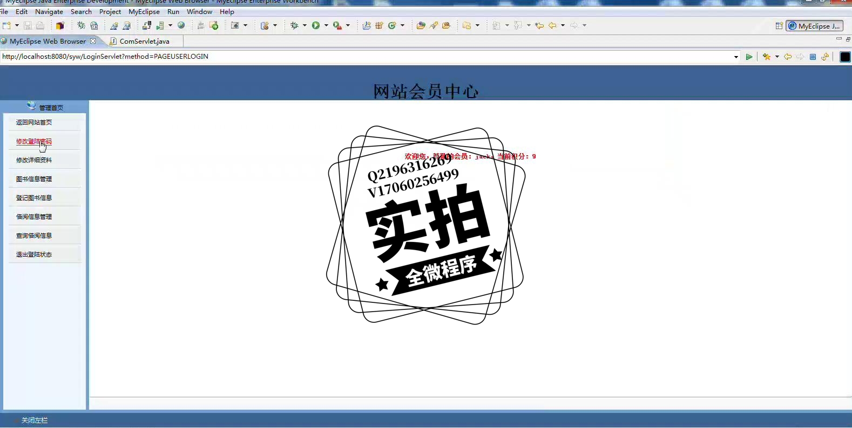Open the Run dropdown arrow

pos(326,25)
